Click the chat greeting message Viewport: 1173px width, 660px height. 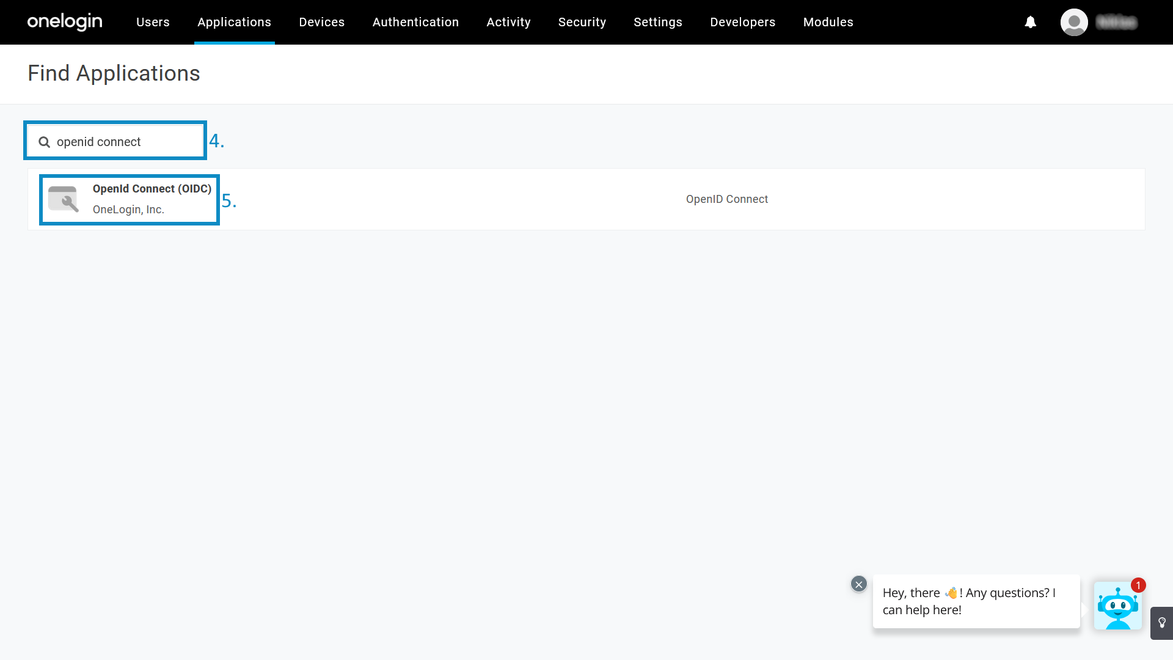click(976, 601)
